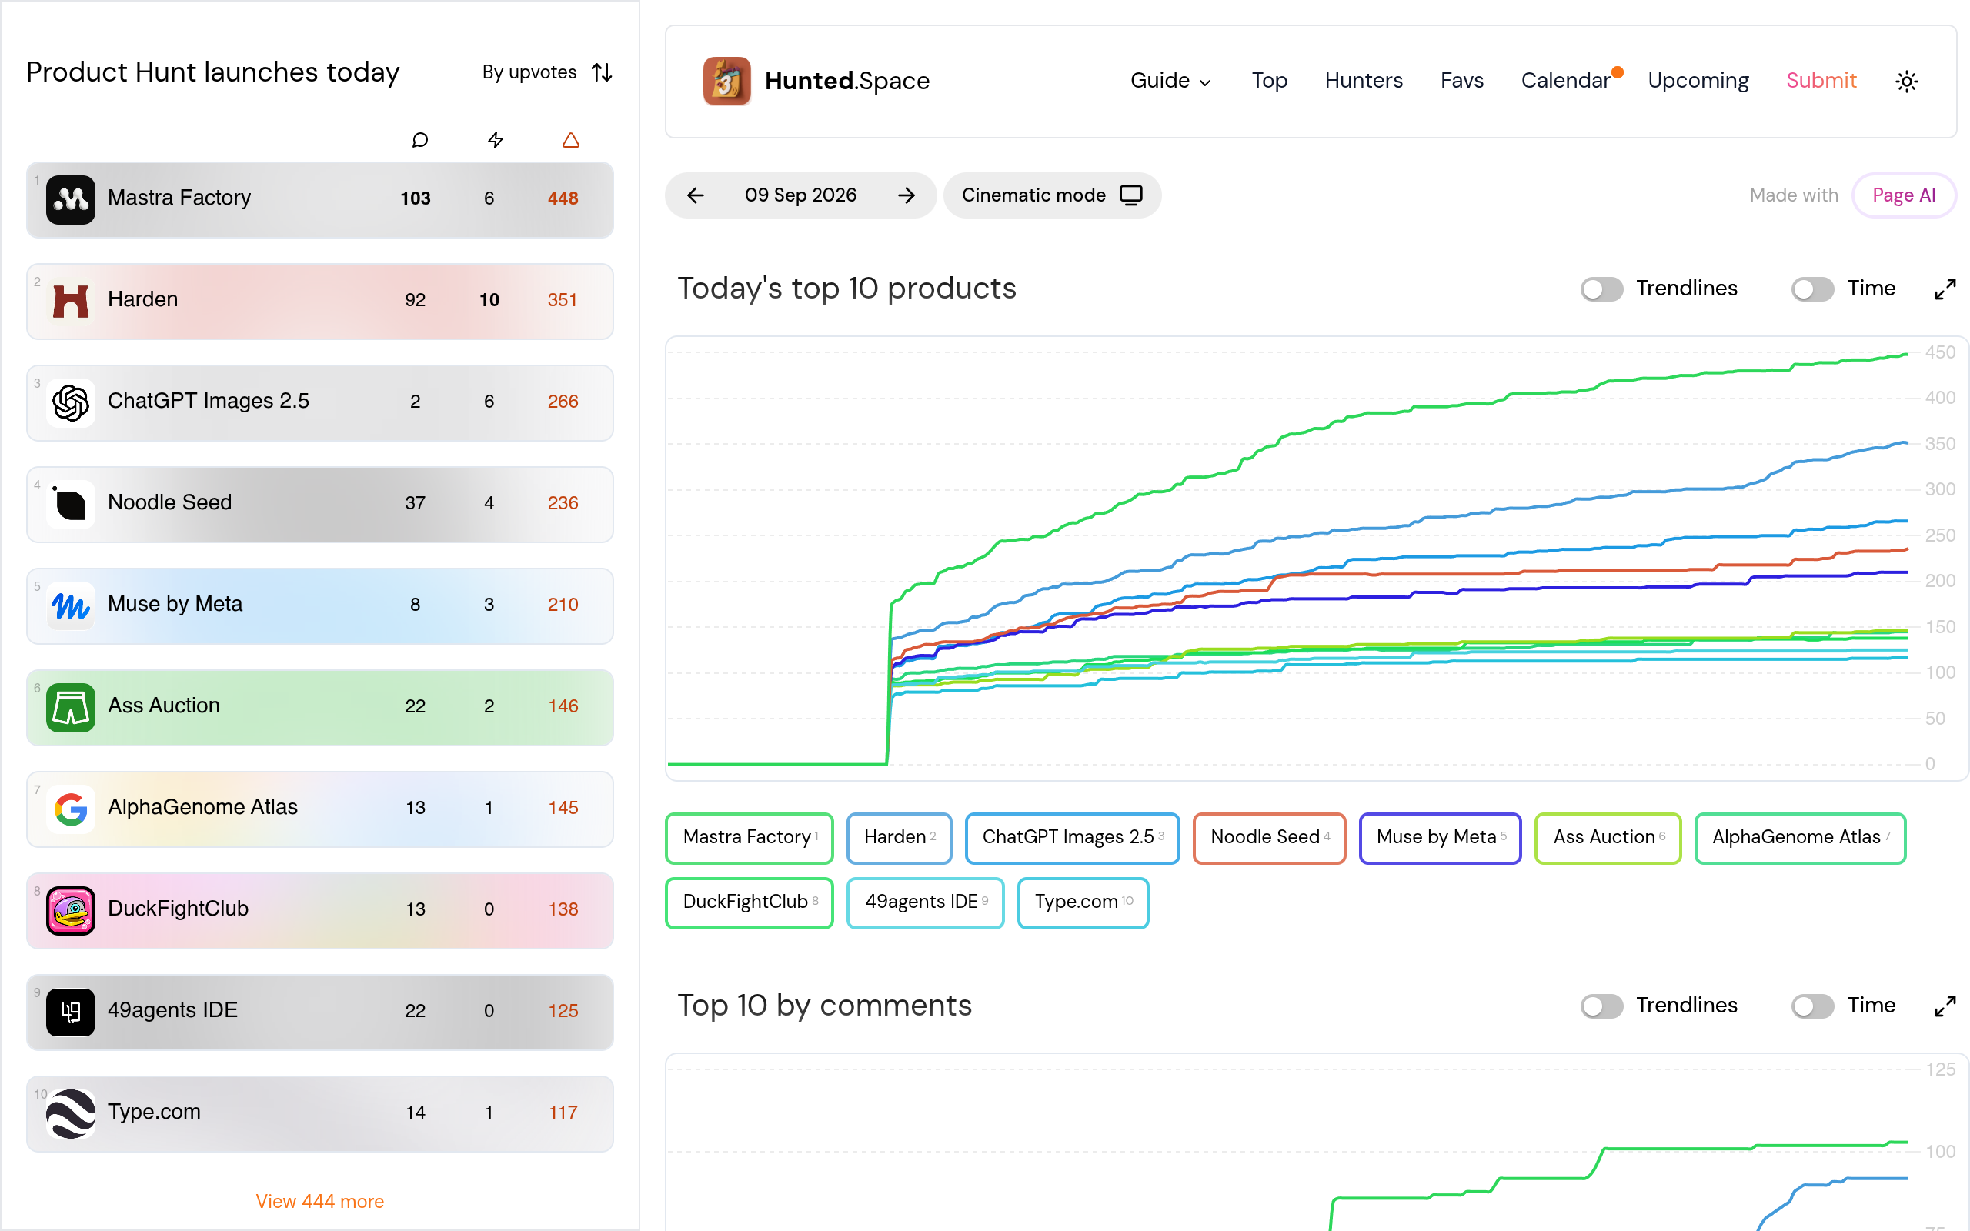Open the Guide dropdown menu

coord(1170,81)
